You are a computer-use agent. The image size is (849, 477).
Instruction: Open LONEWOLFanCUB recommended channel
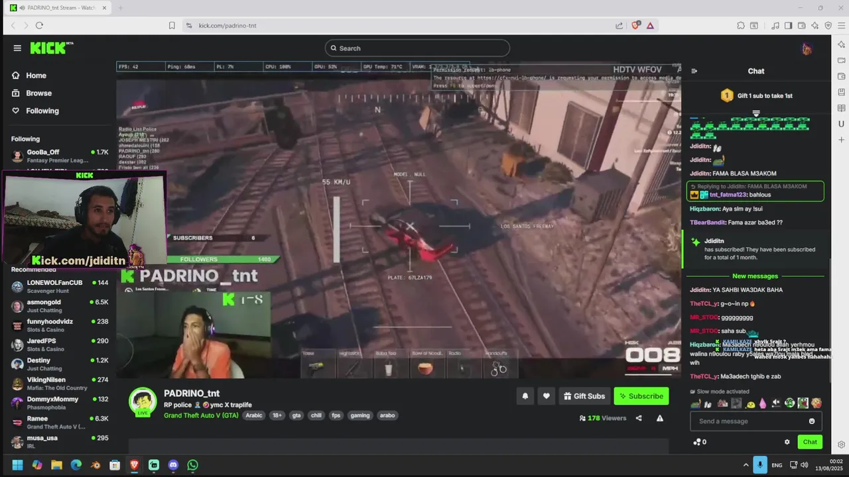tap(60, 287)
